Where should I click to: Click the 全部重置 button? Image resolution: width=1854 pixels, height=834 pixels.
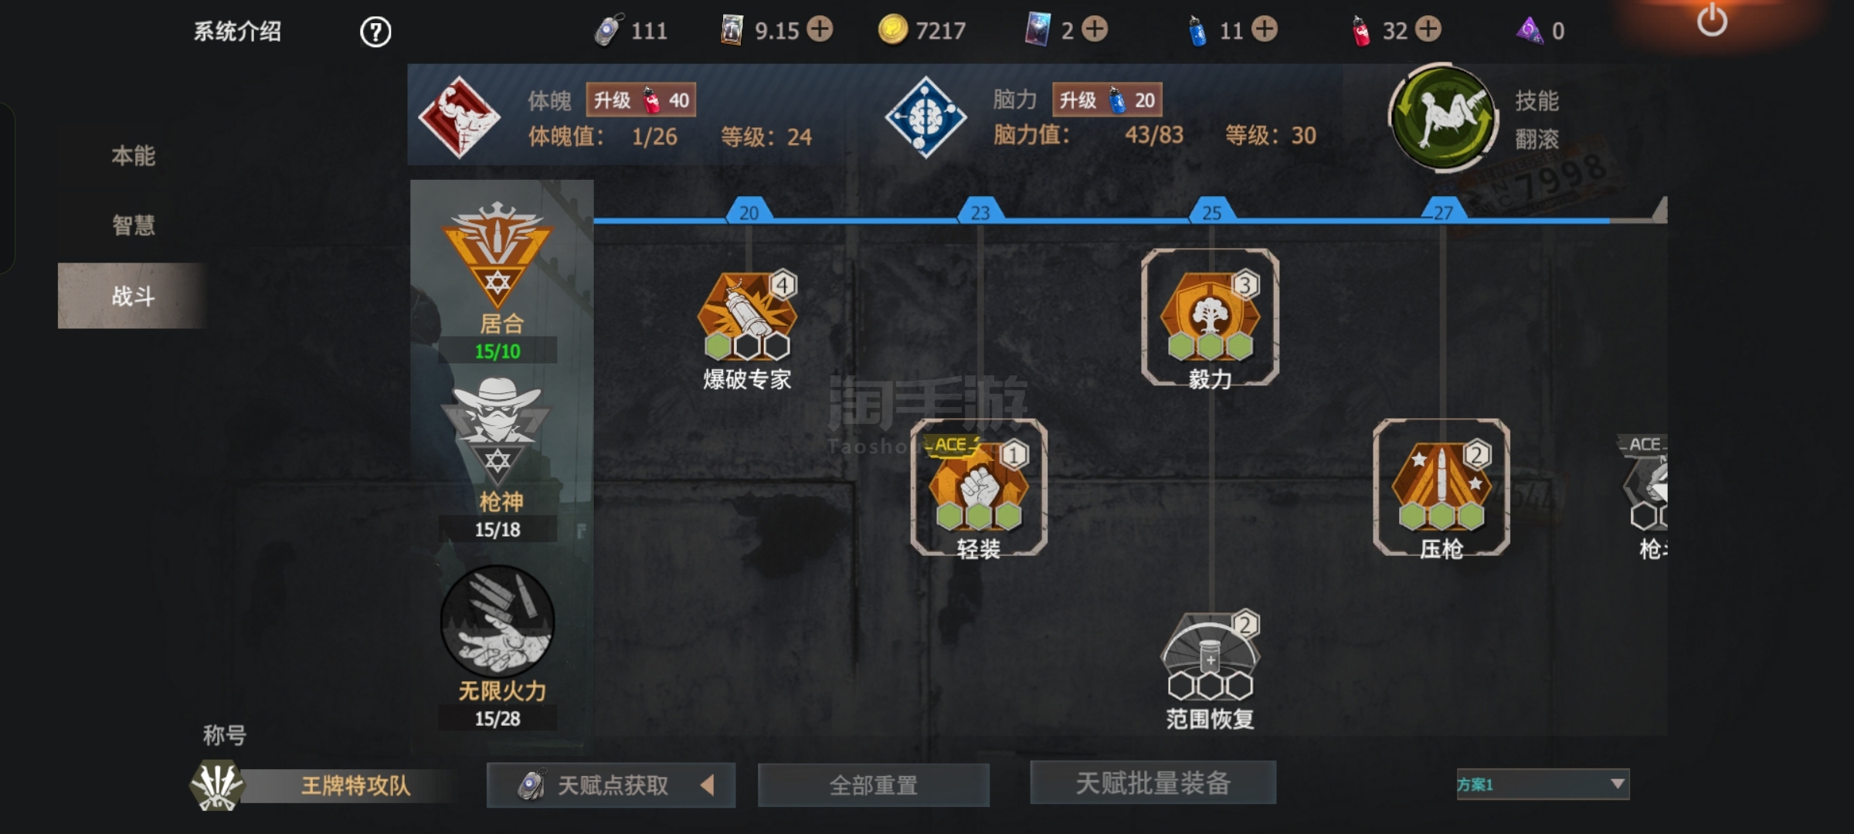point(874,785)
